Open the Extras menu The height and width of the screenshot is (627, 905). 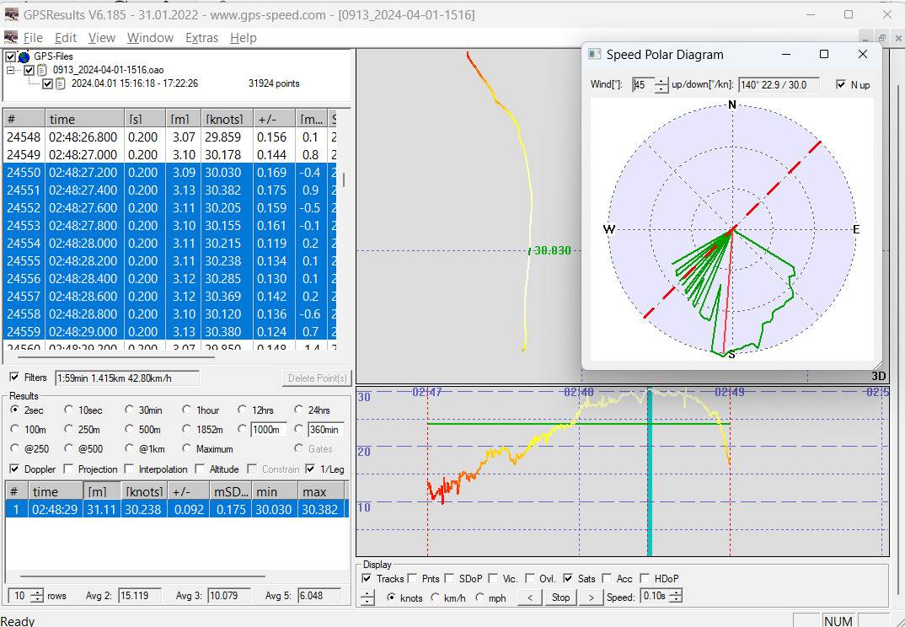coord(201,38)
